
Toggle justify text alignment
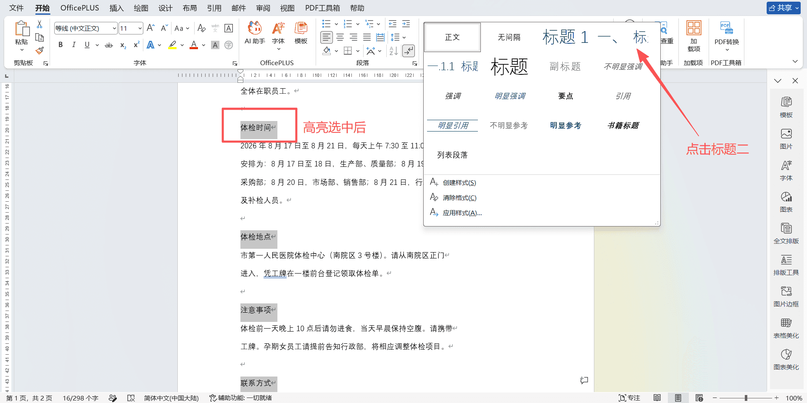[367, 37]
